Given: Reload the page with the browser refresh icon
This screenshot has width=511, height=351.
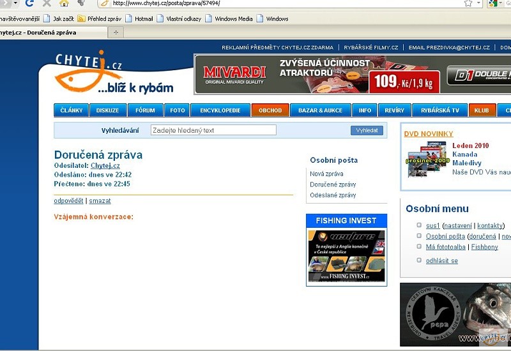Looking at the screenshot, I should click(x=29, y=3).
